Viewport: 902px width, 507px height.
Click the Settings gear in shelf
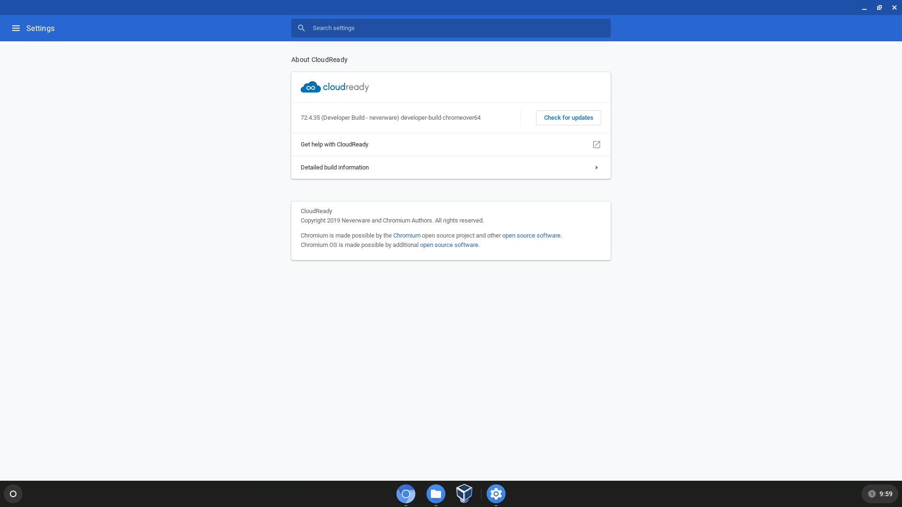(x=496, y=494)
